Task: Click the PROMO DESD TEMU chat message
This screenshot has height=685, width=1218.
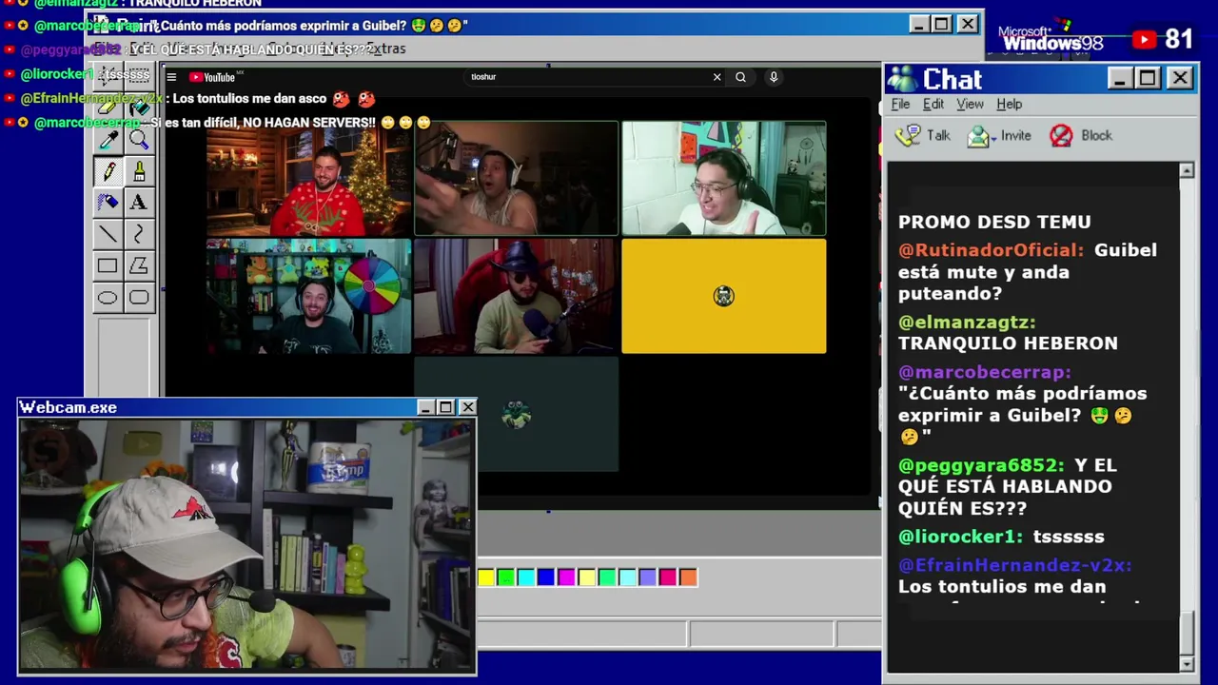Action: tap(994, 222)
